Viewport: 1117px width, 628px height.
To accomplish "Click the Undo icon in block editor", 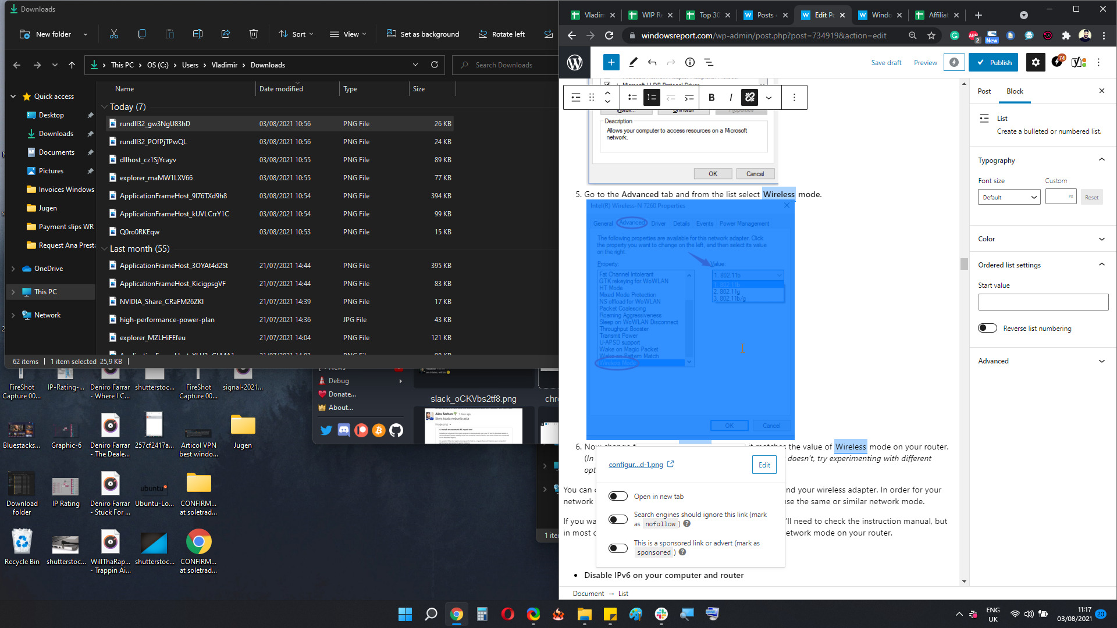I will (652, 62).
